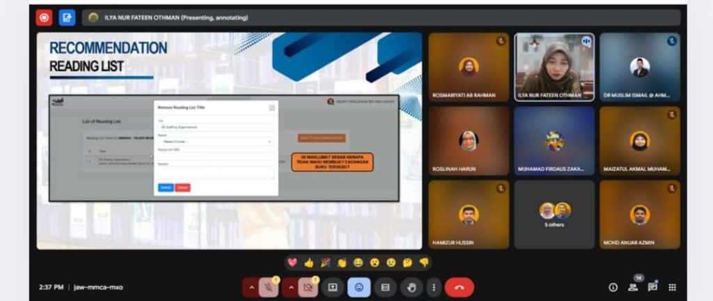Open the activities grid icon

click(673, 287)
